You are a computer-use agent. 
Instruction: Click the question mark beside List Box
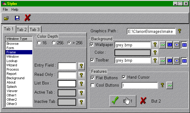(x=81, y=84)
